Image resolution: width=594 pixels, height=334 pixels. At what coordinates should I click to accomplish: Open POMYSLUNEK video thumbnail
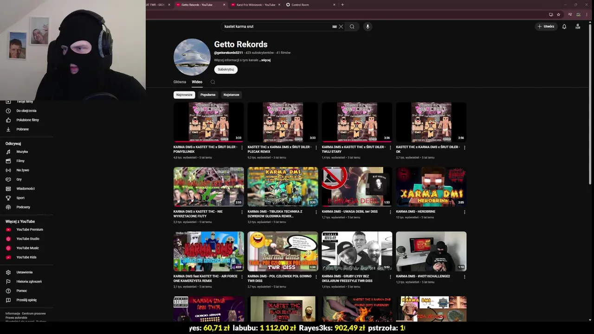tap(209, 122)
